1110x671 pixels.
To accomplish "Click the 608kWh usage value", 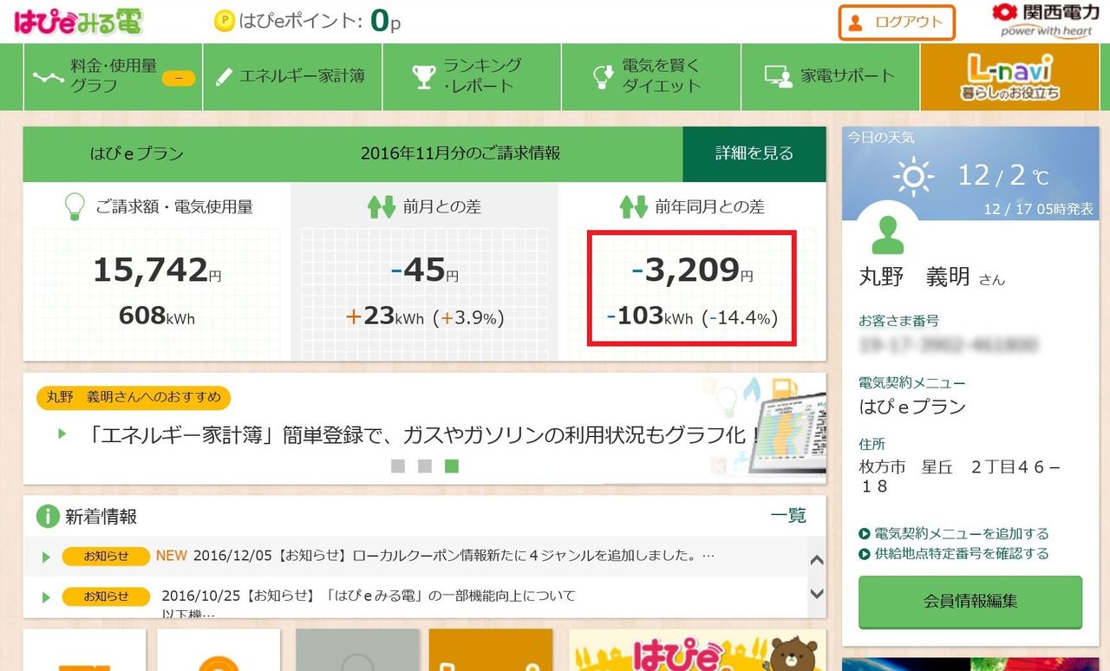I will tap(157, 316).
